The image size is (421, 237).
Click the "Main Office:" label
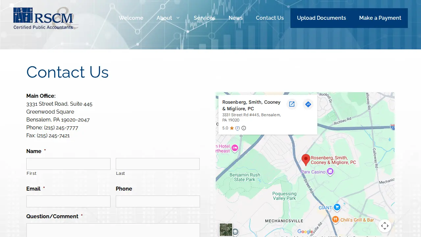click(x=41, y=96)
